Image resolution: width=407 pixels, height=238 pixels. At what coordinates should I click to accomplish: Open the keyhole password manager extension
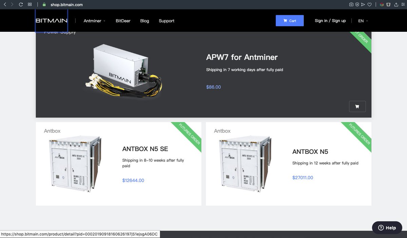click(388, 5)
